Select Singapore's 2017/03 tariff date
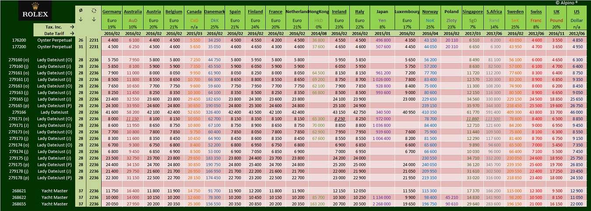 tap(473, 33)
